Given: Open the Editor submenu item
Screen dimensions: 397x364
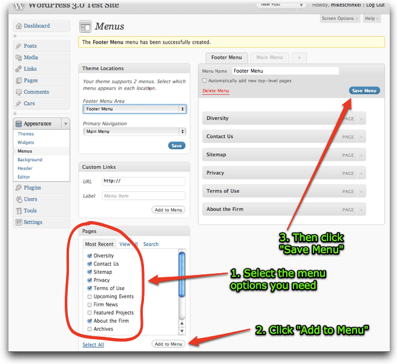Looking at the screenshot, I should pos(24,177).
